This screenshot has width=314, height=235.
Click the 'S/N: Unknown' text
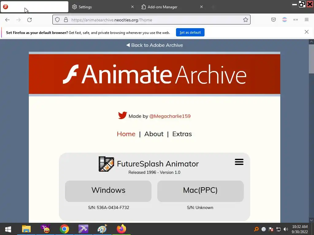200,208
